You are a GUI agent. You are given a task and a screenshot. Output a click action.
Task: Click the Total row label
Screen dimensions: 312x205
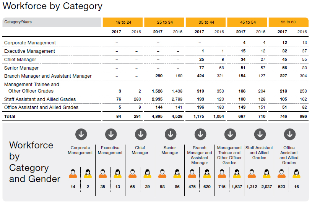10,116
